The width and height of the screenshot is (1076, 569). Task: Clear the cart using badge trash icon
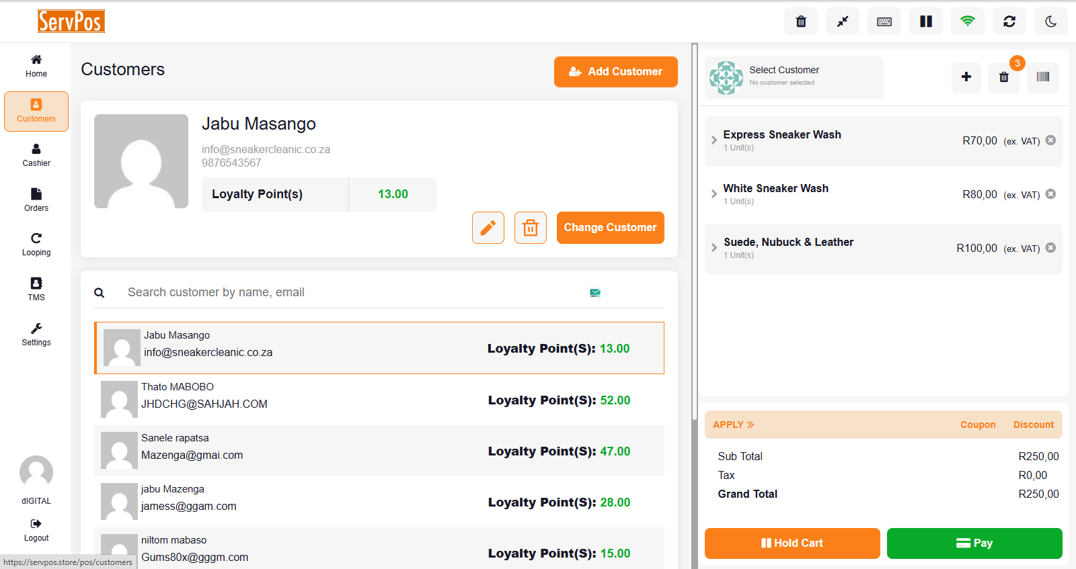pyautogui.click(x=1004, y=77)
